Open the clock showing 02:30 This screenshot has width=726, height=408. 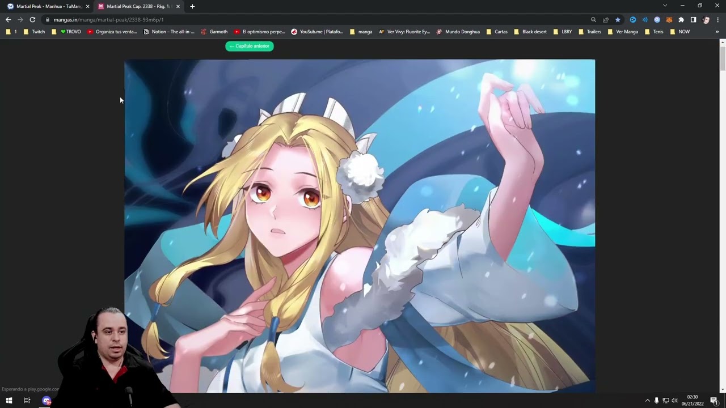tap(693, 401)
